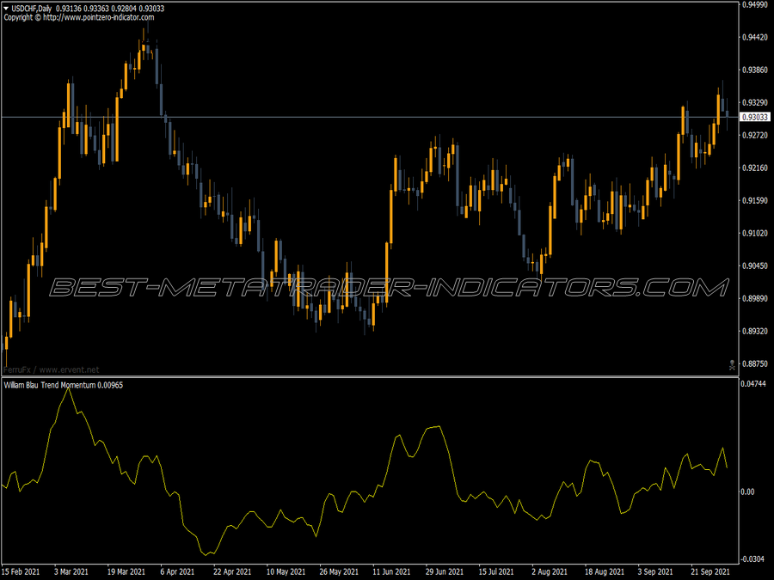Click the USDCHF,Daily symbol label
The height and width of the screenshot is (580, 774).
(32, 9)
